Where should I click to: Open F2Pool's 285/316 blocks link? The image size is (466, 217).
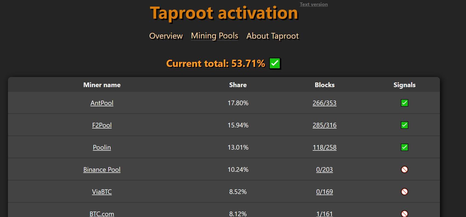(x=324, y=125)
